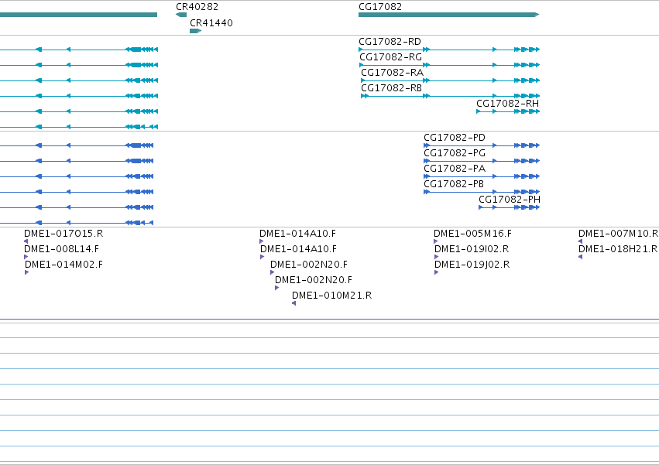Click the CR40282 gene arrow glyph
Viewport: 659px width, 465px height.
pos(181,15)
